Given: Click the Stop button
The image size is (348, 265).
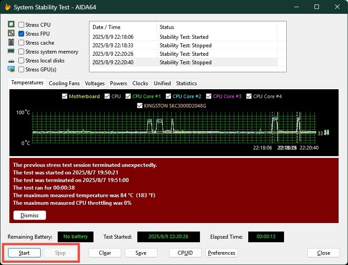Looking at the screenshot, I should click(60, 253).
